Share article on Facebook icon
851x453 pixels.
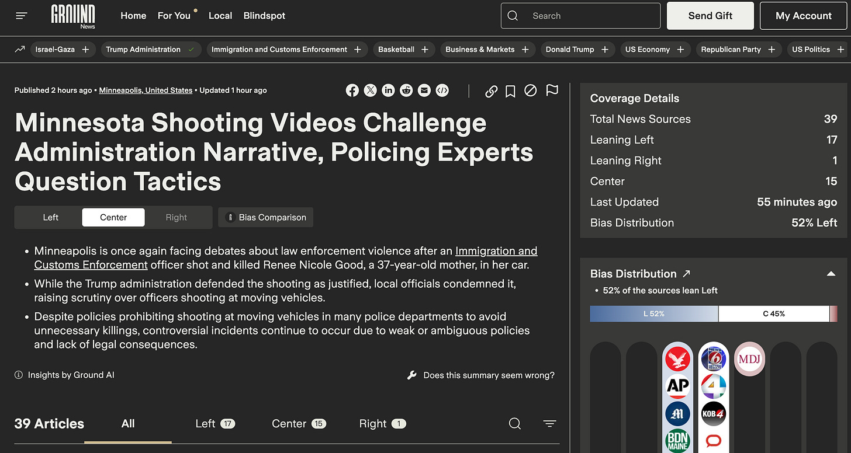click(x=352, y=90)
